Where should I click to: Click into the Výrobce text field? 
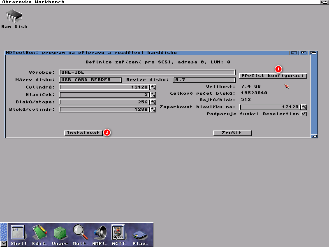click(x=147, y=72)
